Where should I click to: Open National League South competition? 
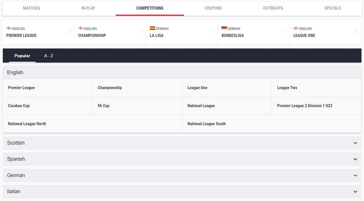click(272, 124)
